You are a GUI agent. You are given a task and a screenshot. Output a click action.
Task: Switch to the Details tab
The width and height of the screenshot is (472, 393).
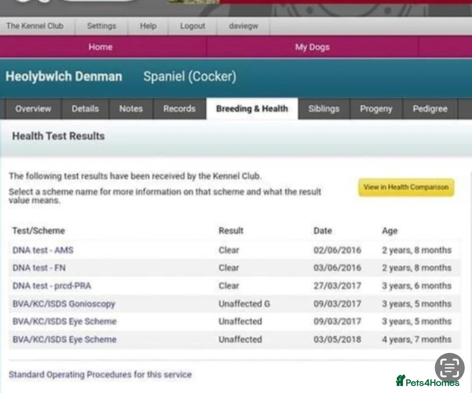click(85, 109)
